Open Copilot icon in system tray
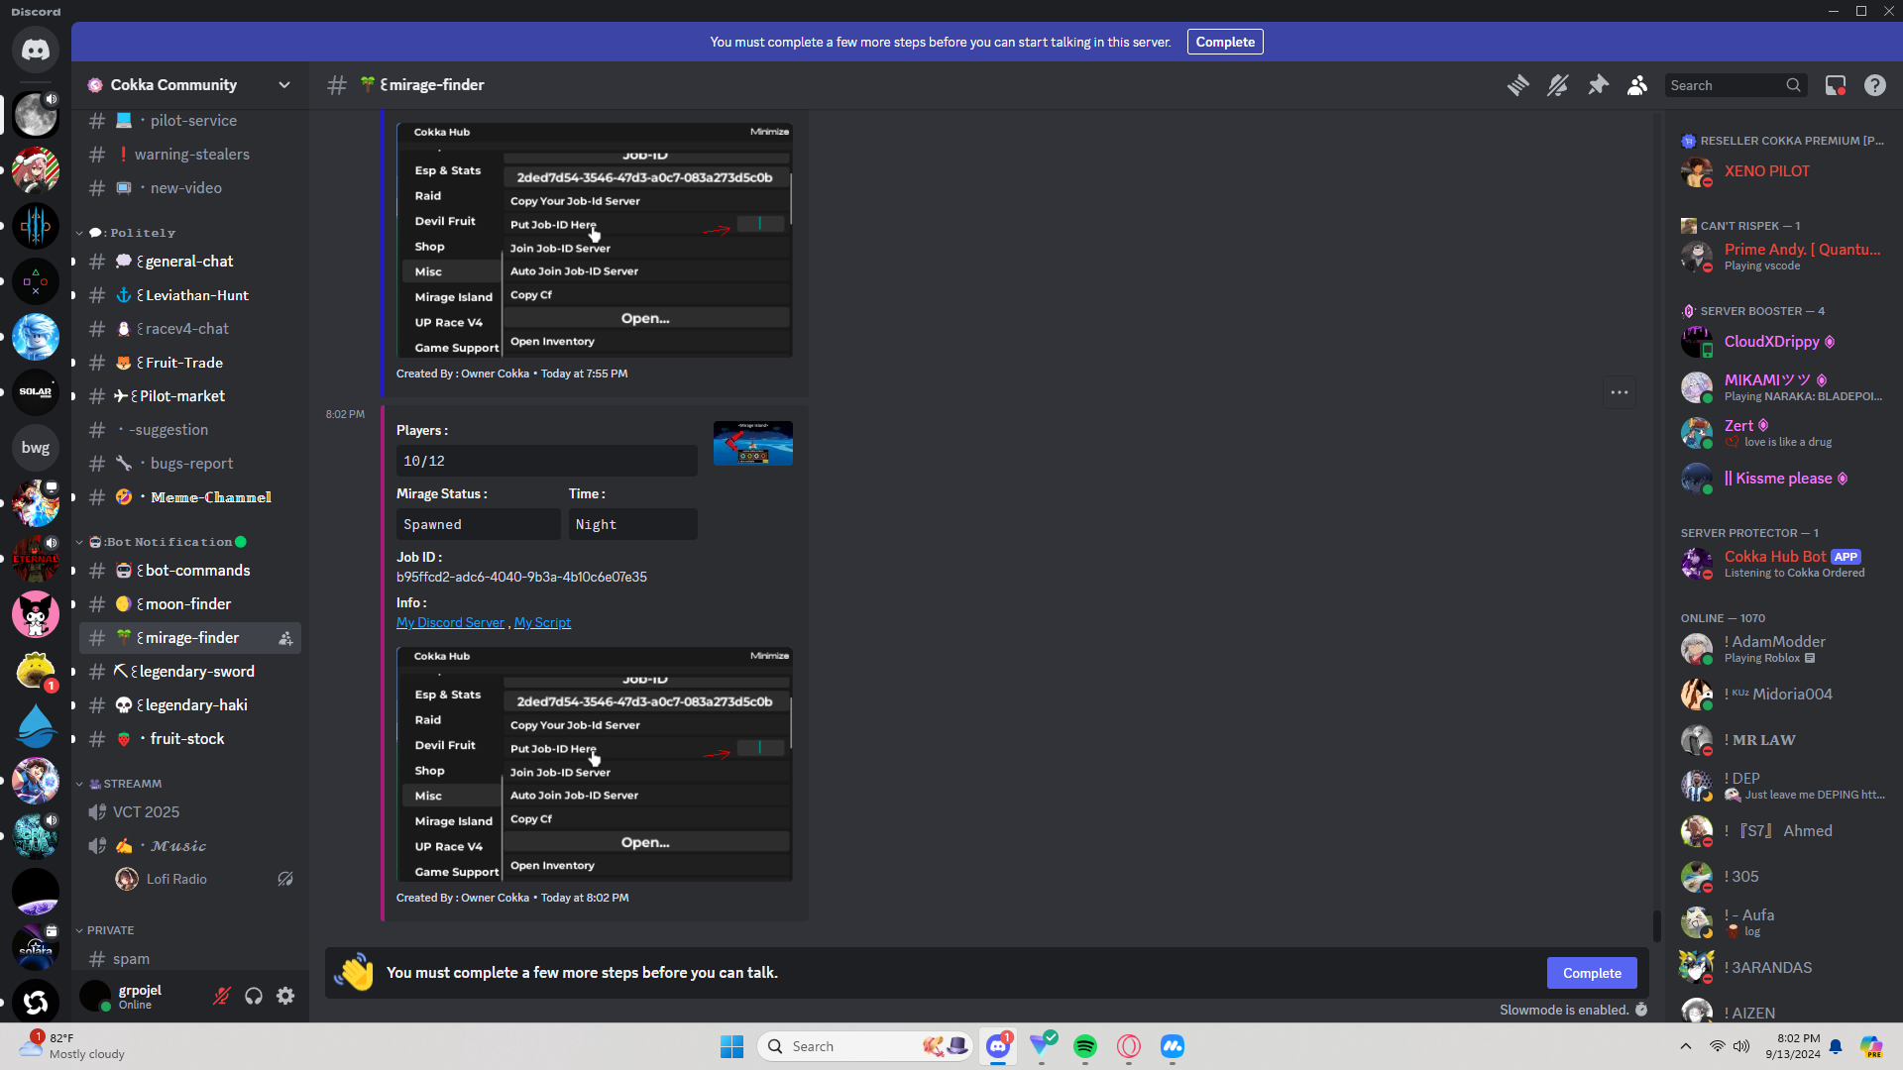 click(x=1871, y=1046)
